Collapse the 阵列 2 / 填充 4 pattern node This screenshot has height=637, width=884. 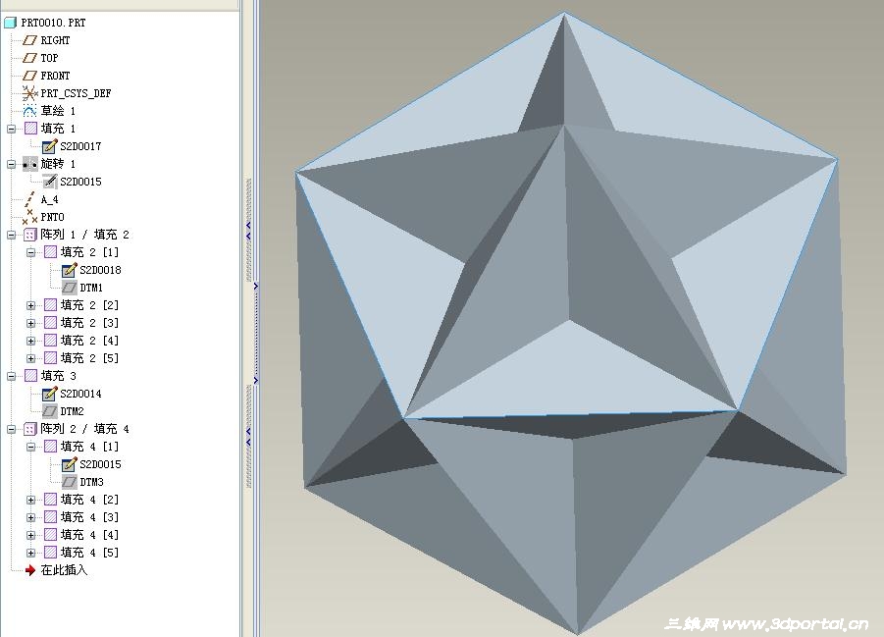[x=11, y=429]
